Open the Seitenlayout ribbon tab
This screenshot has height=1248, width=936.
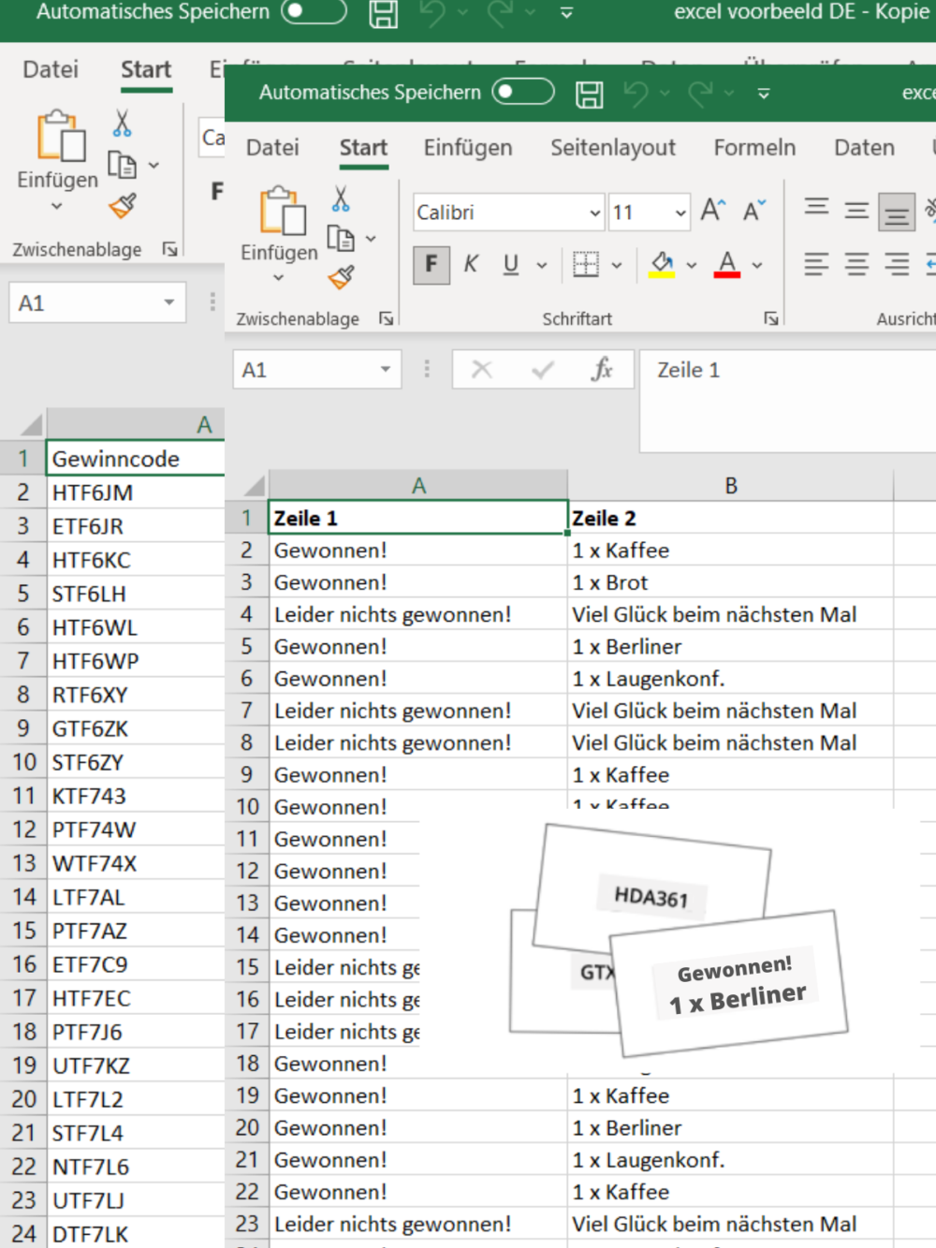612,148
